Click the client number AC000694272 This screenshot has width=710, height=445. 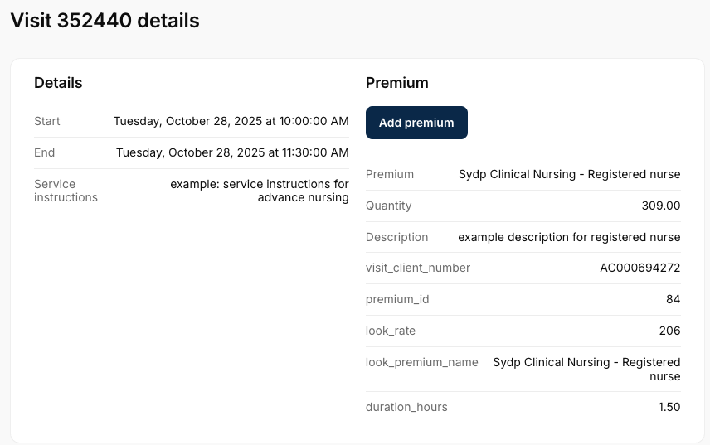point(639,268)
